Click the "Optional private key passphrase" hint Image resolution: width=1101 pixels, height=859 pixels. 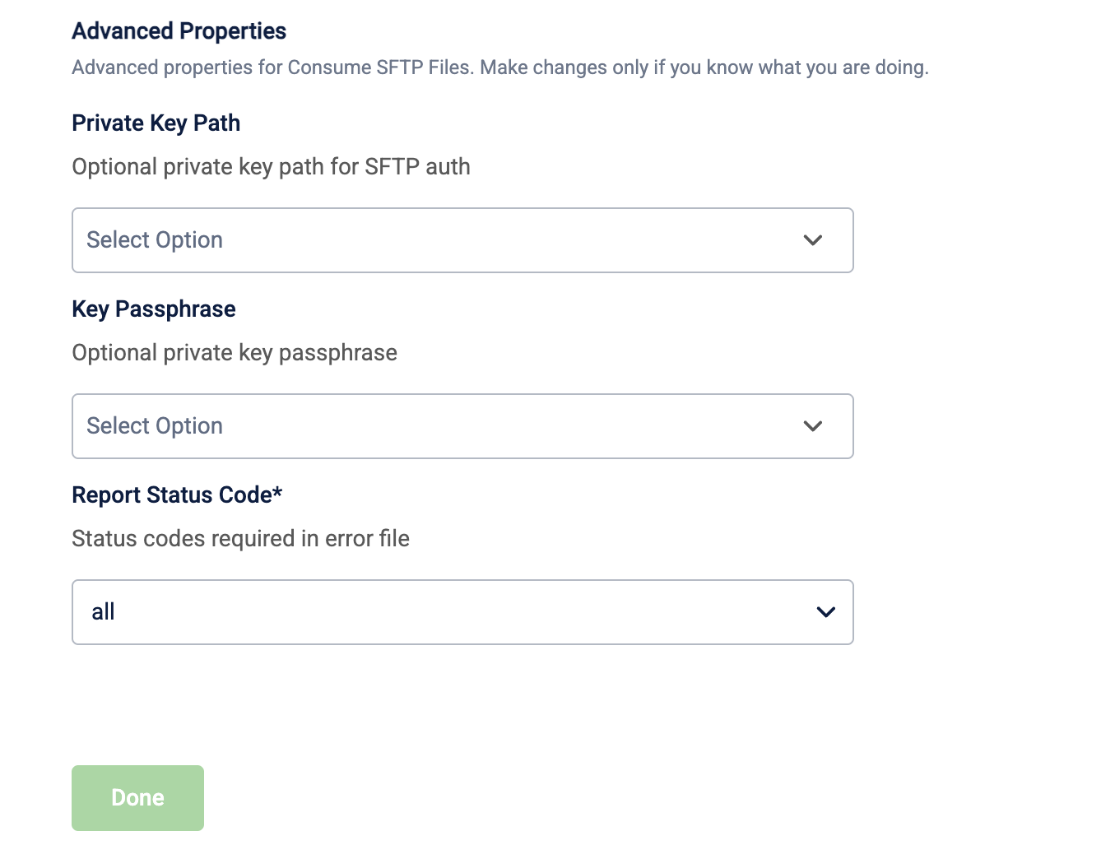[235, 353]
